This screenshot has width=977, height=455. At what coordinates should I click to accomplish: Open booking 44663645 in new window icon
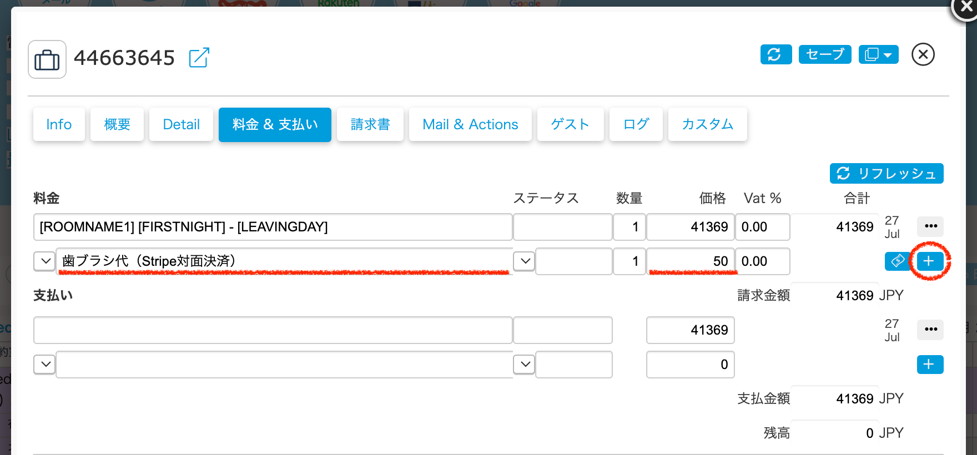[199, 58]
